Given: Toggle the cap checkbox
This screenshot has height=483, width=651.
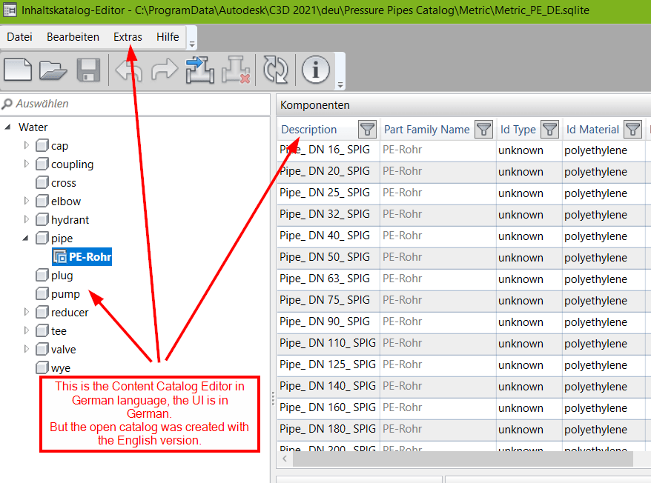Looking at the screenshot, I should [x=42, y=145].
